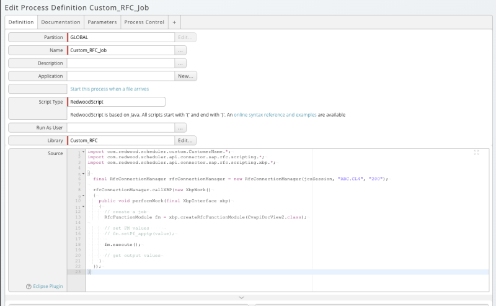
Task: Open 'Start this process when a file arrives' link
Action: click(x=110, y=89)
